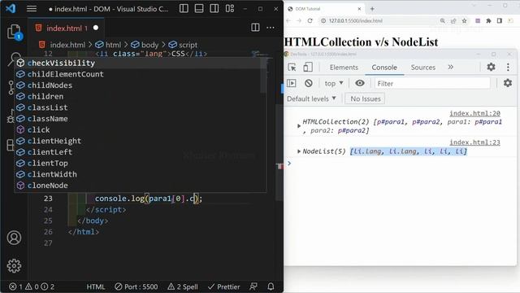Split the editor to the right
Image resolution: width=520 pixels, height=293 pixels.
(255, 28)
